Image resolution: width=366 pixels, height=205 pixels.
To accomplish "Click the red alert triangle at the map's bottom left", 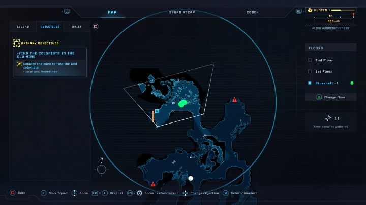I will [153, 184].
